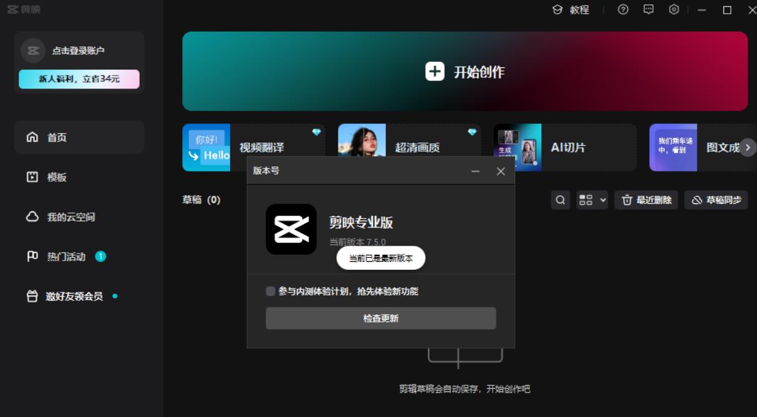Select 首页 in the sidebar
This screenshot has width=757, height=417.
point(79,137)
